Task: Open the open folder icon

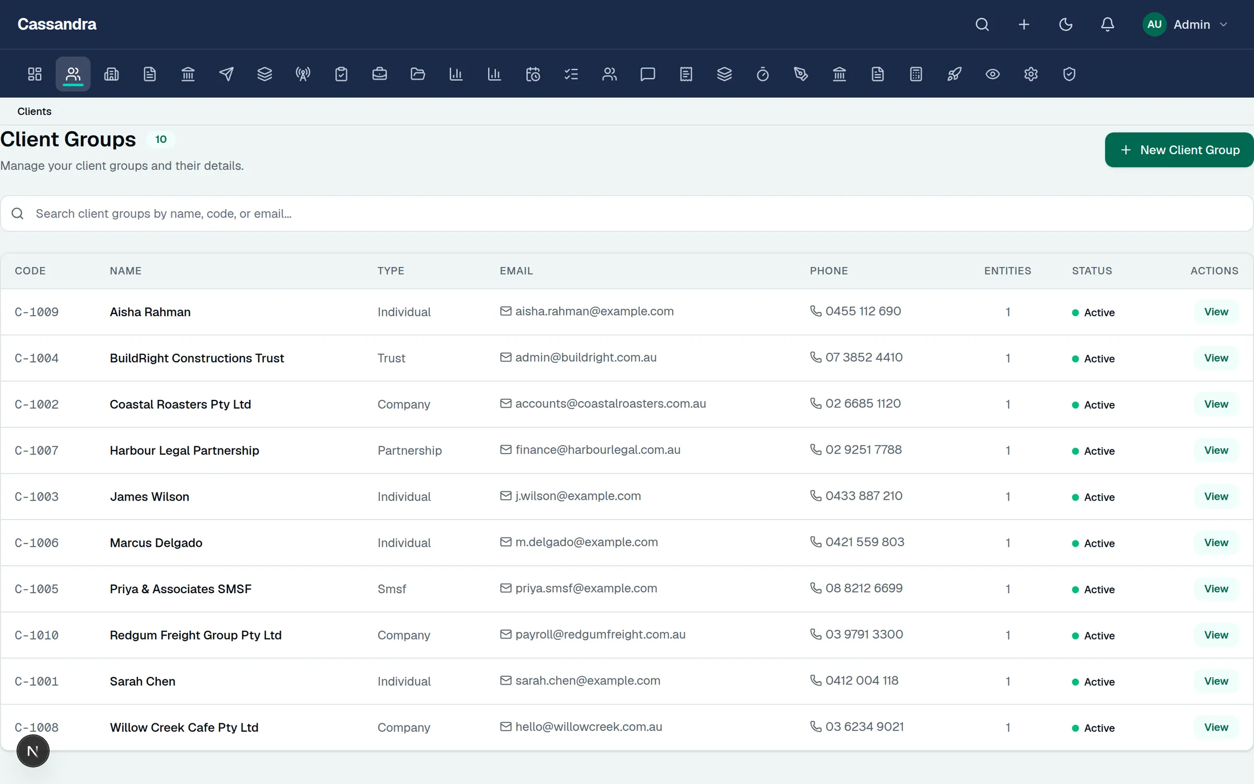Action: click(418, 74)
